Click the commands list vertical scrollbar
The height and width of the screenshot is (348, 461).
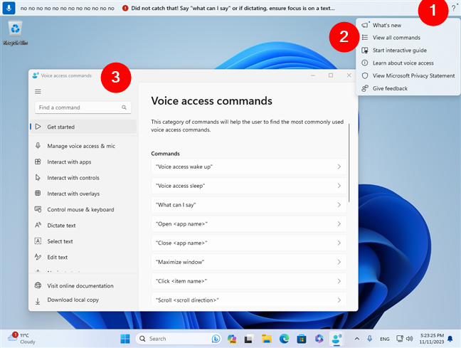(349, 163)
